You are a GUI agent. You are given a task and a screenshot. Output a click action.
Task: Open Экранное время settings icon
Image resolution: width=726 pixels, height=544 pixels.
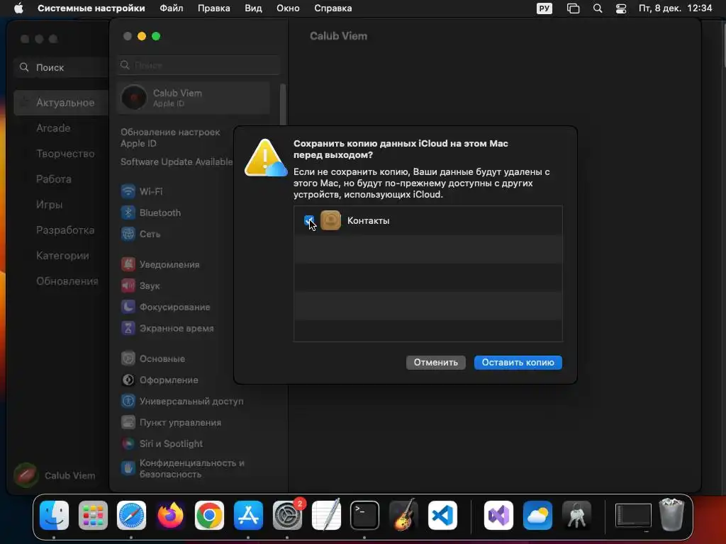(x=128, y=328)
